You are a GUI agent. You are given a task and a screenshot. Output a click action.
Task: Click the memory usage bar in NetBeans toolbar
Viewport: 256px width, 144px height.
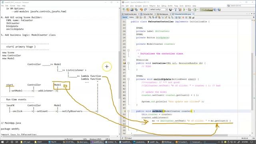coord(206,10)
